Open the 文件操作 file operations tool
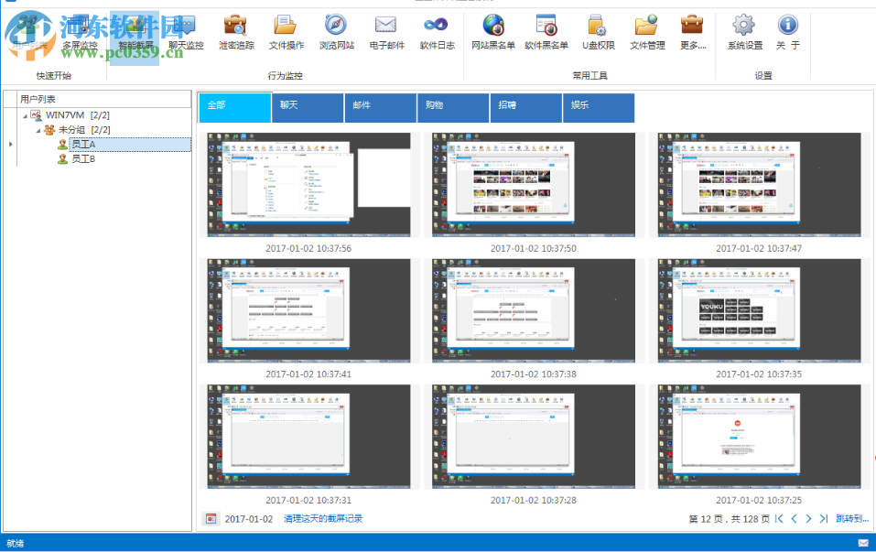This screenshot has width=876, height=552. point(286,34)
